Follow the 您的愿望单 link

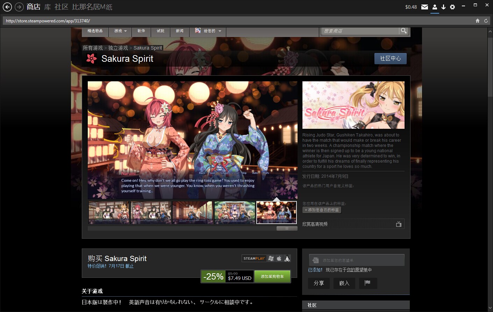pos(357,270)
